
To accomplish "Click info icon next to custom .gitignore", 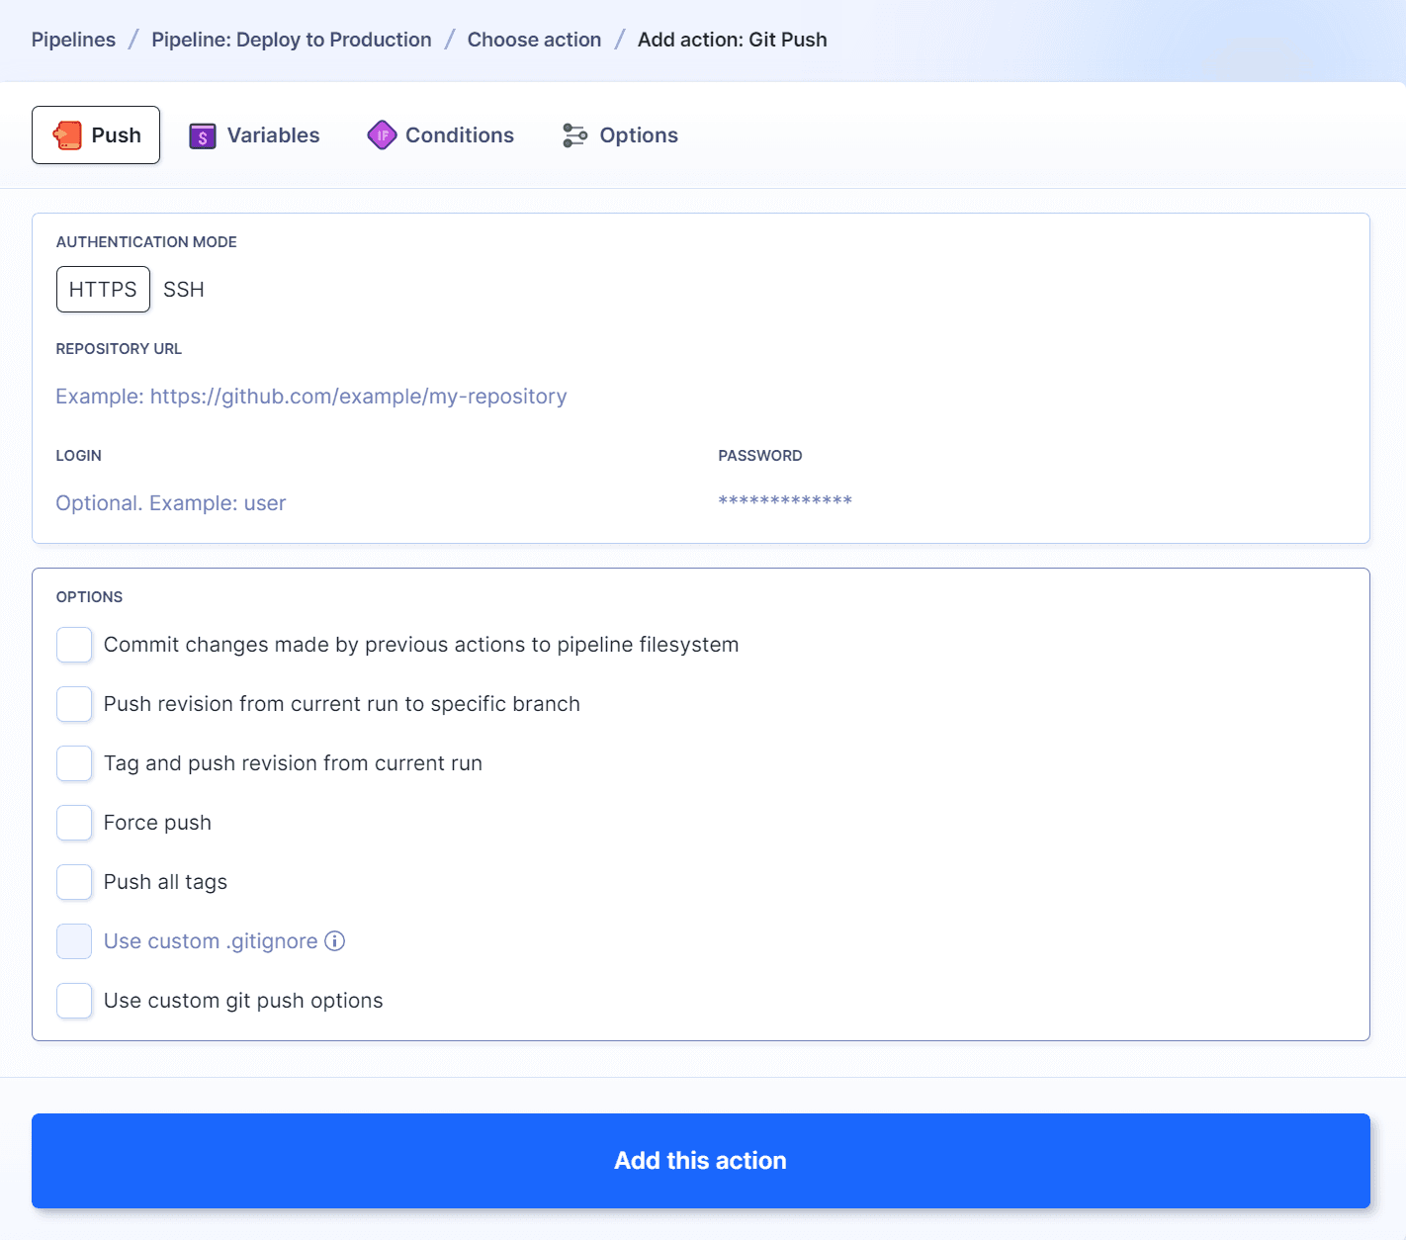I will [335, 941].
